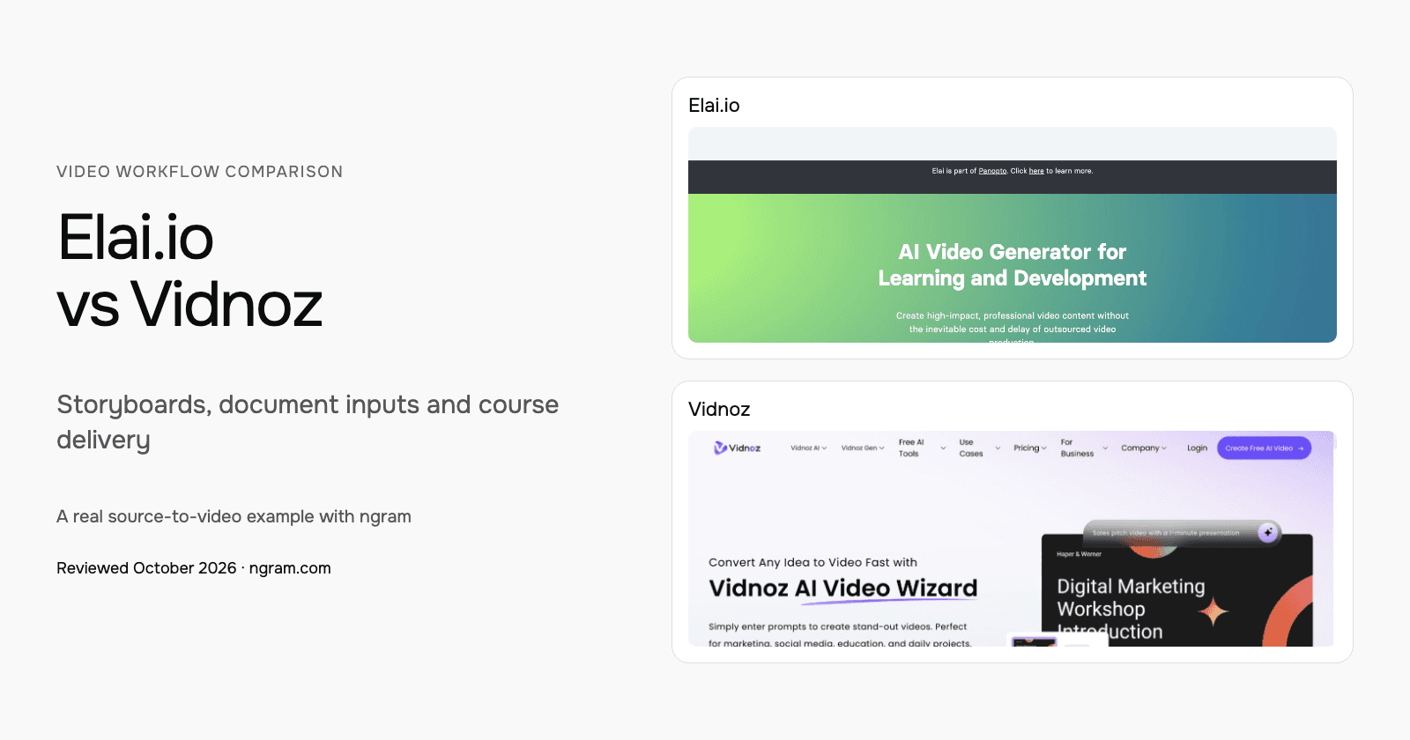Image resolution: width=1410 pixels, height=740 pixels.
Task: Expand the Vidnoz AI nav dropdown
Action: pos(808,448)
